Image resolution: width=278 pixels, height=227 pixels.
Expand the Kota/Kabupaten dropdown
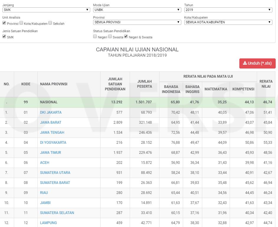(x=228, y=22)
